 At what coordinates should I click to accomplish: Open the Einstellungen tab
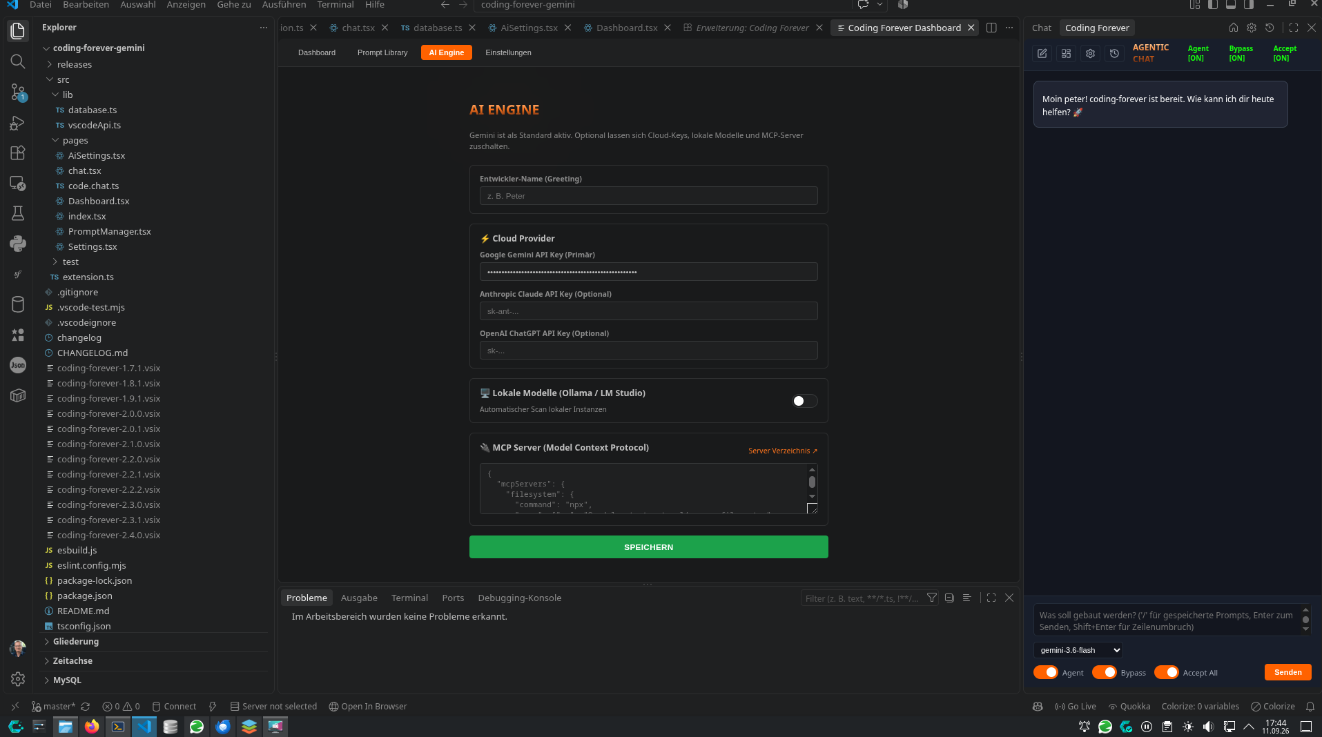click(x=508, y=52)
